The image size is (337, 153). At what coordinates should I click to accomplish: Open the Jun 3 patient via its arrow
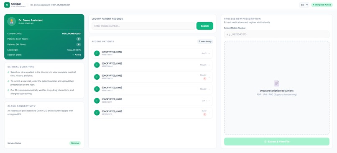click(x=209, y=53)
